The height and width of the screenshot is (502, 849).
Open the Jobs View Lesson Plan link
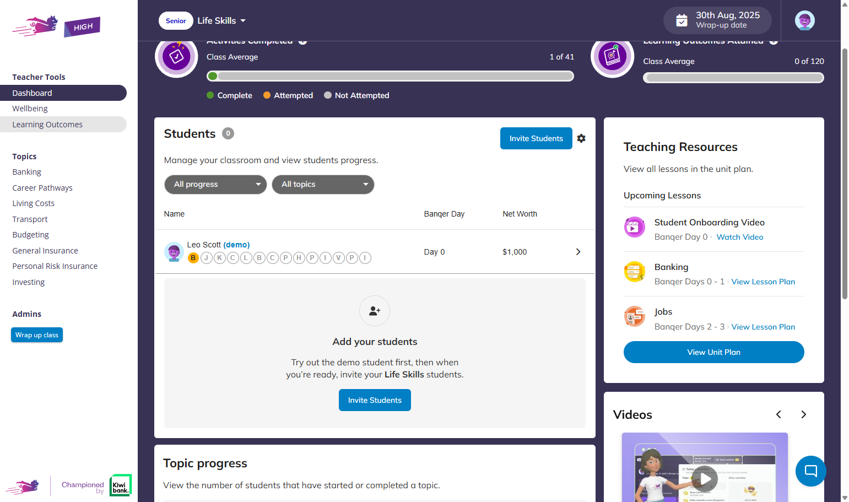pyautogui.click(x=763, y=327)
